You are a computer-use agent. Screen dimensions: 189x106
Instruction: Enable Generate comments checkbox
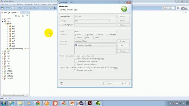pyautogui.click(x=75, y=70)
